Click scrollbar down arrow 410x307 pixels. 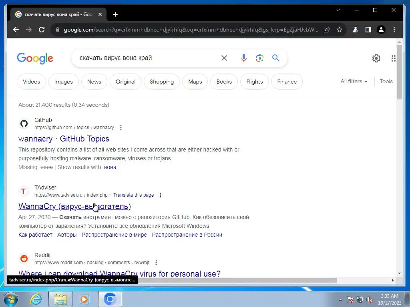(399, 273)
